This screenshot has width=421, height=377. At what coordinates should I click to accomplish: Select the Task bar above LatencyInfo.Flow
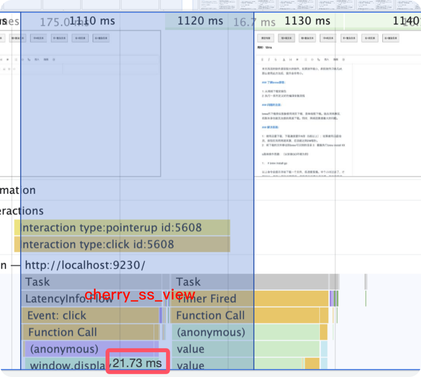click(90, 282)
